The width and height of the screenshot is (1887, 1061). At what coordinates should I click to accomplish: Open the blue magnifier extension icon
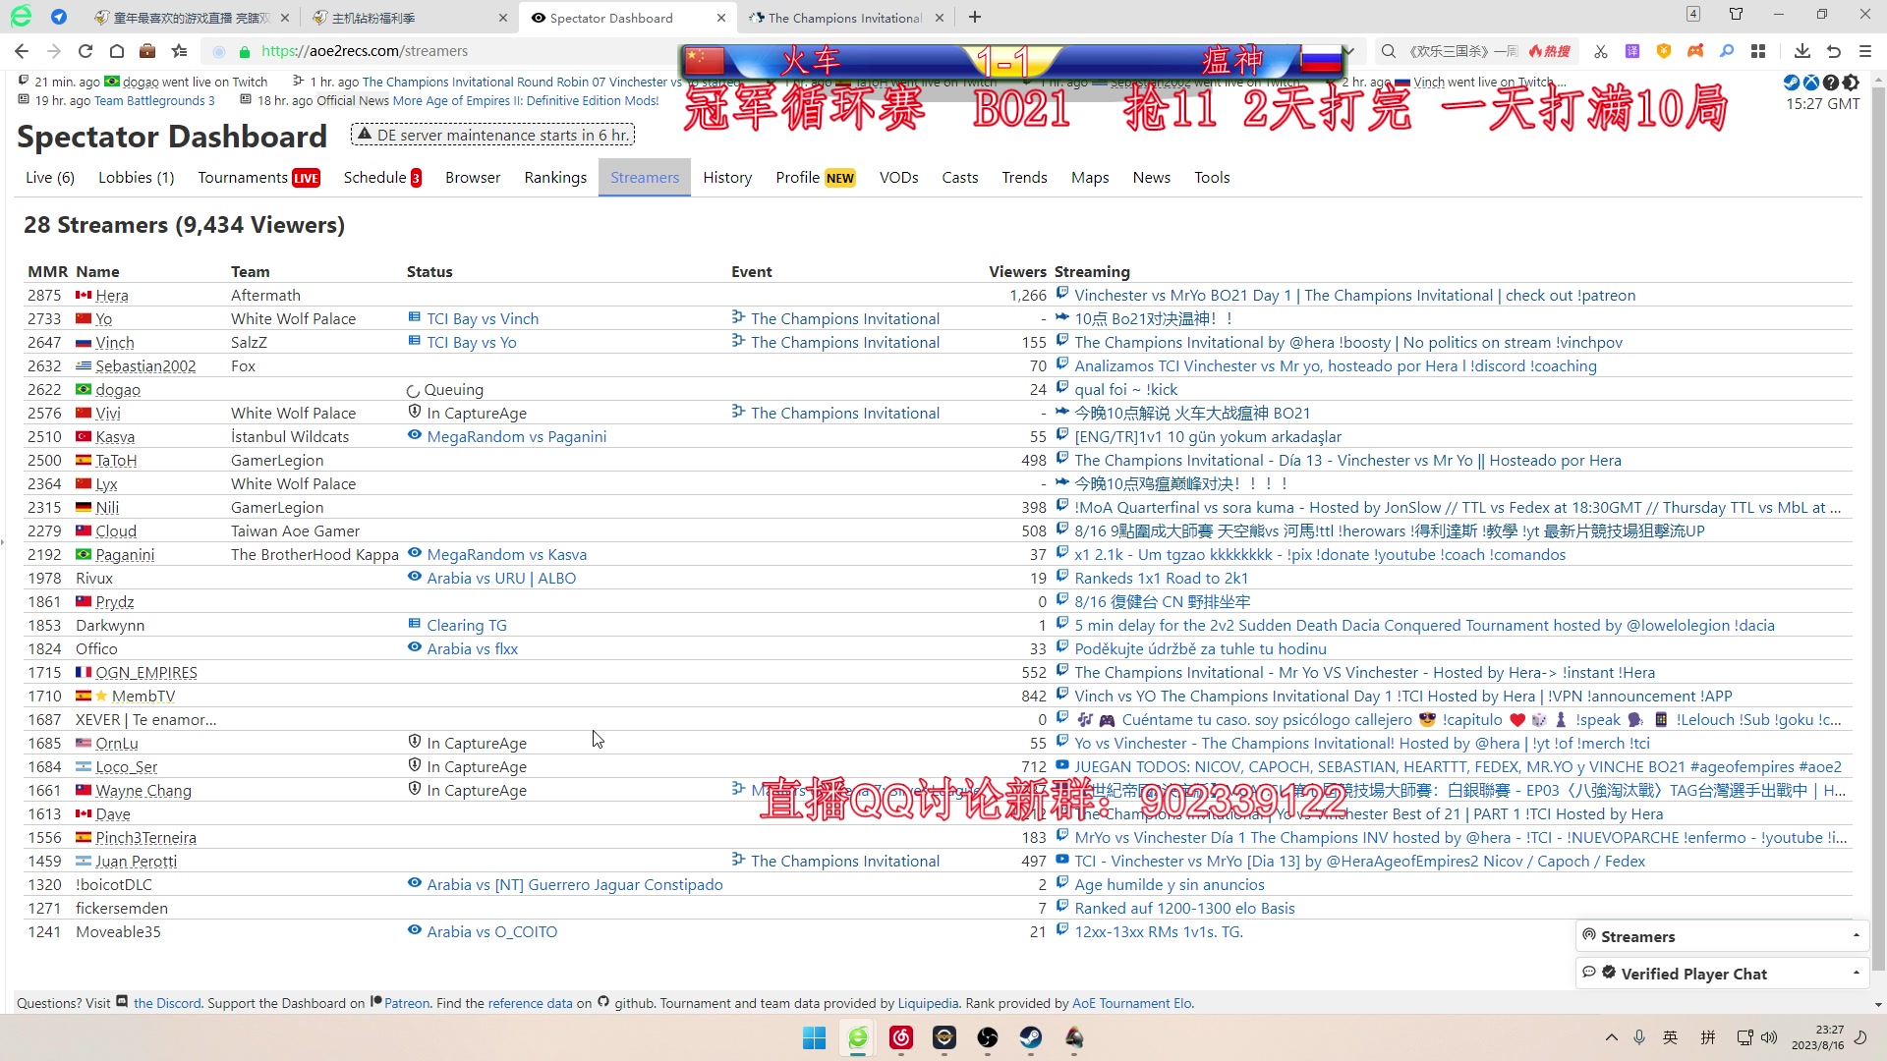coord(1727,51)
